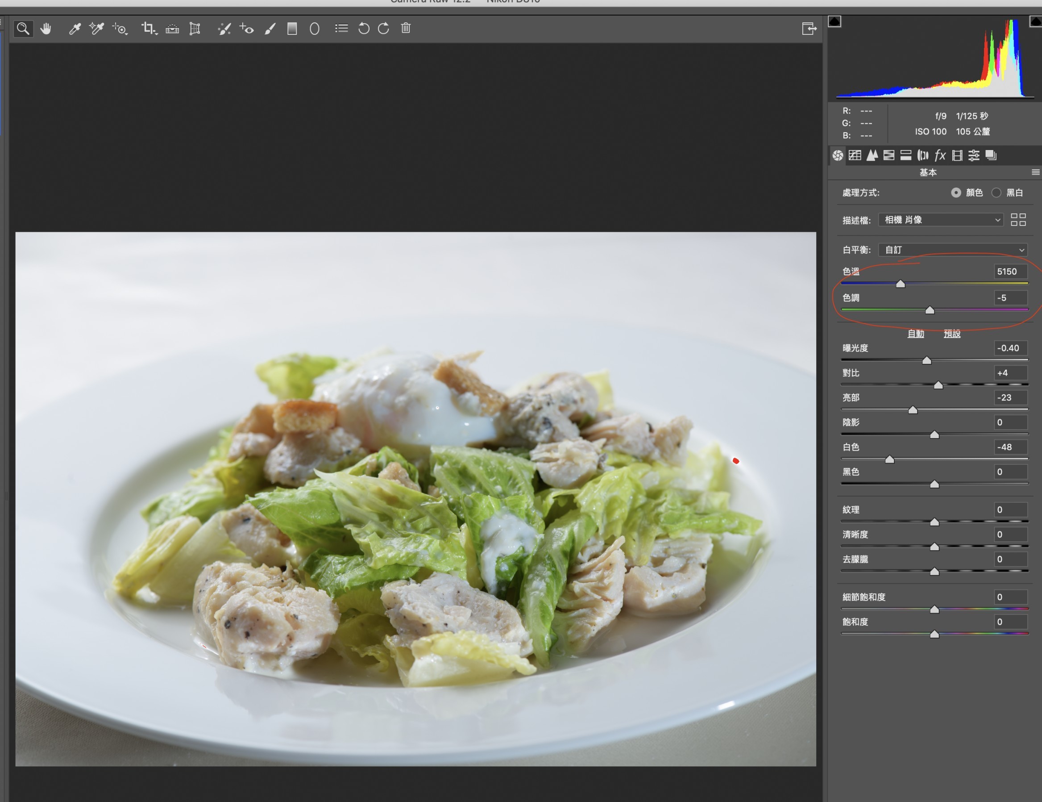Switch to the Tone Curve panel tab
The width and height of the screenshot is (1042, 802).
855,155
